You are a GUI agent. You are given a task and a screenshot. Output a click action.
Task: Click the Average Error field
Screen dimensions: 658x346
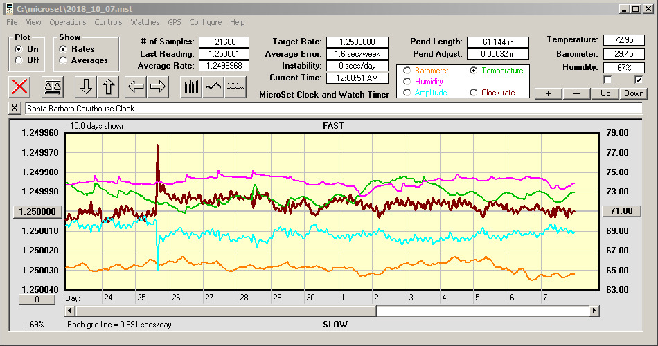tap(357, 54)
